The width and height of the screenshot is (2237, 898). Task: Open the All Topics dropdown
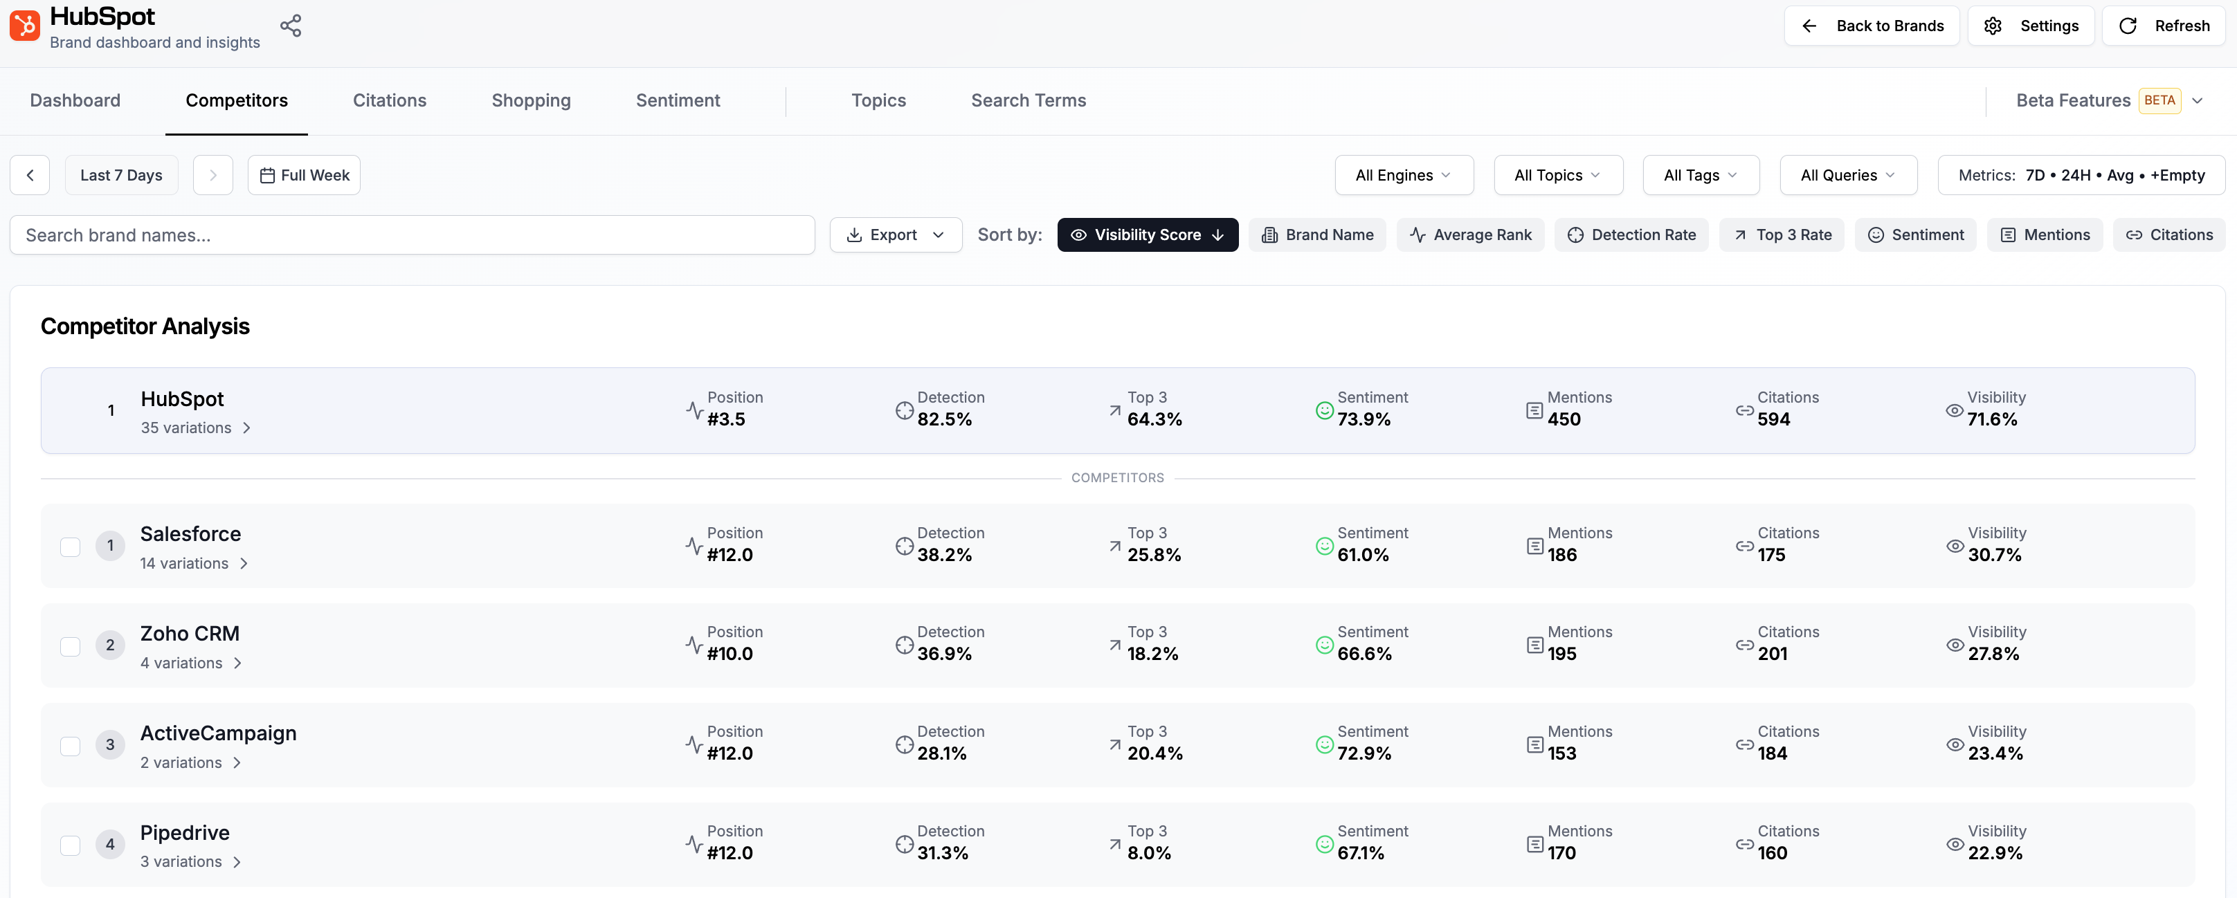1558,175
